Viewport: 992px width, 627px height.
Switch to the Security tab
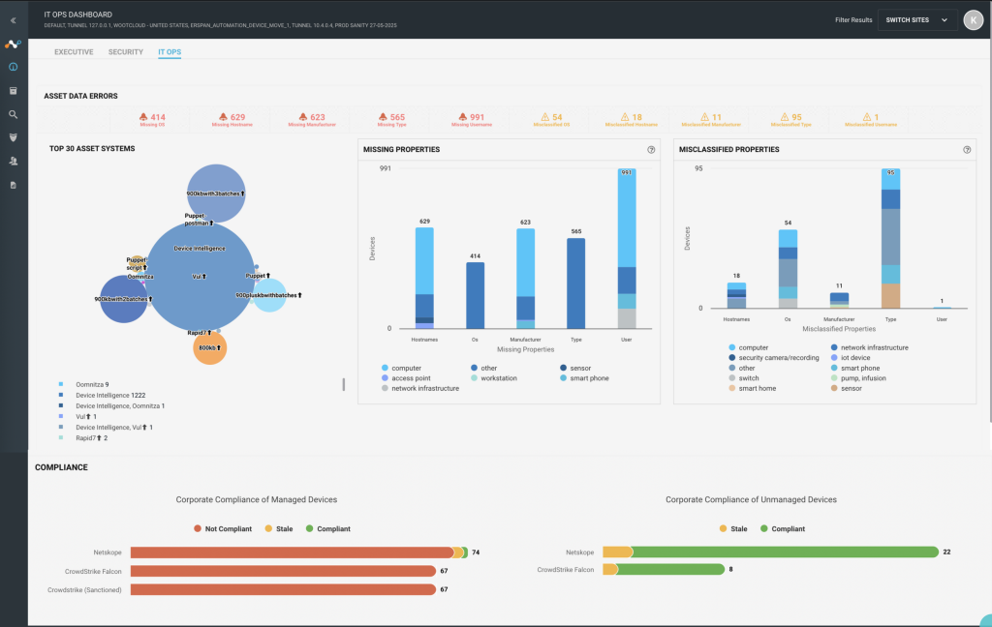tap(125, 52)
